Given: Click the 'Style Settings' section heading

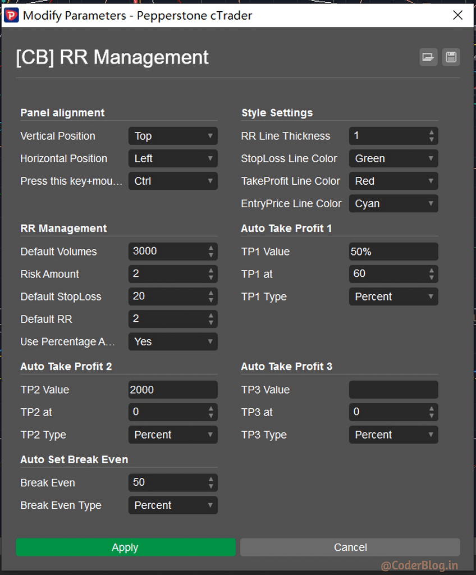Looking at the screenshot, I should [x=277, y=112].
